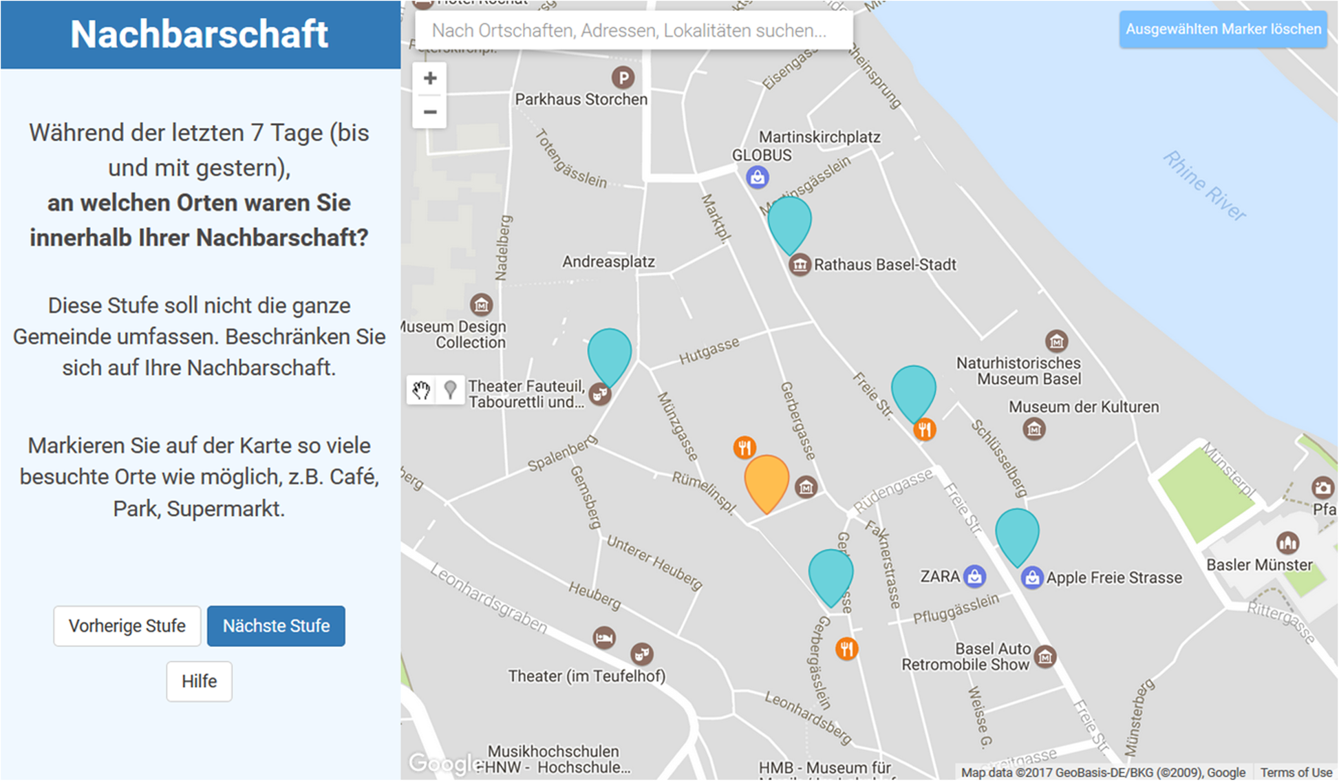Select the teal marker on Gerbergasse bottom

click(831, 573)
